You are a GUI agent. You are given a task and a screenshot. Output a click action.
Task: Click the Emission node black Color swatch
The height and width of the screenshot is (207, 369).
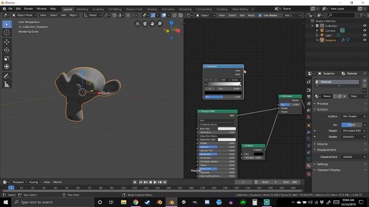click(x=258, y=154)
